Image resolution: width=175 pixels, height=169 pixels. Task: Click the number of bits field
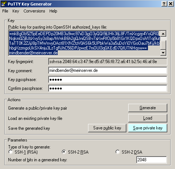[x=152, y=160]
